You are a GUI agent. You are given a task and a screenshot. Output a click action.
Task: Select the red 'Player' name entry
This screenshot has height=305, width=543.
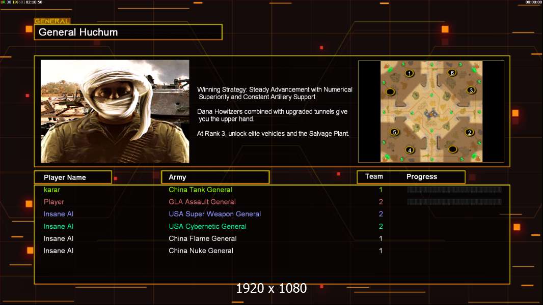[x=53, y=202]
